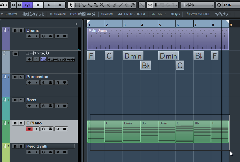Open the 1/16 quantize preset dropdown
This screenshot has width=240, height=162.
coord(228,5)
